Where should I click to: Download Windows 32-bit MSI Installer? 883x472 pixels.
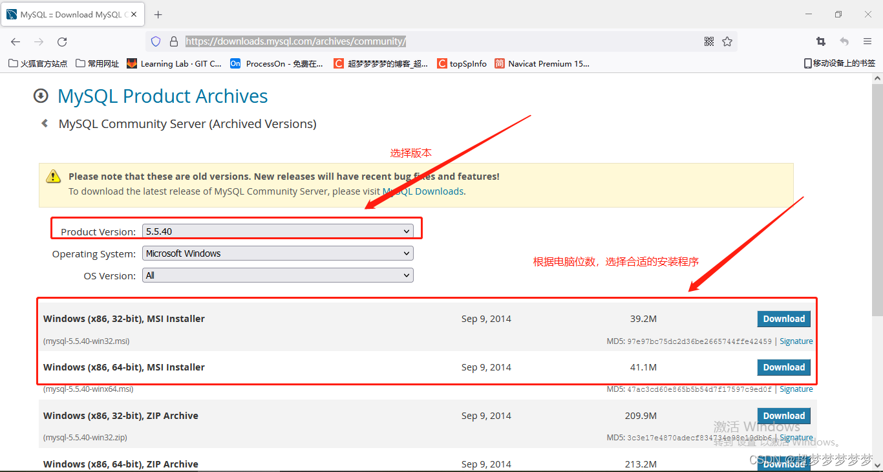click(783, 319)
